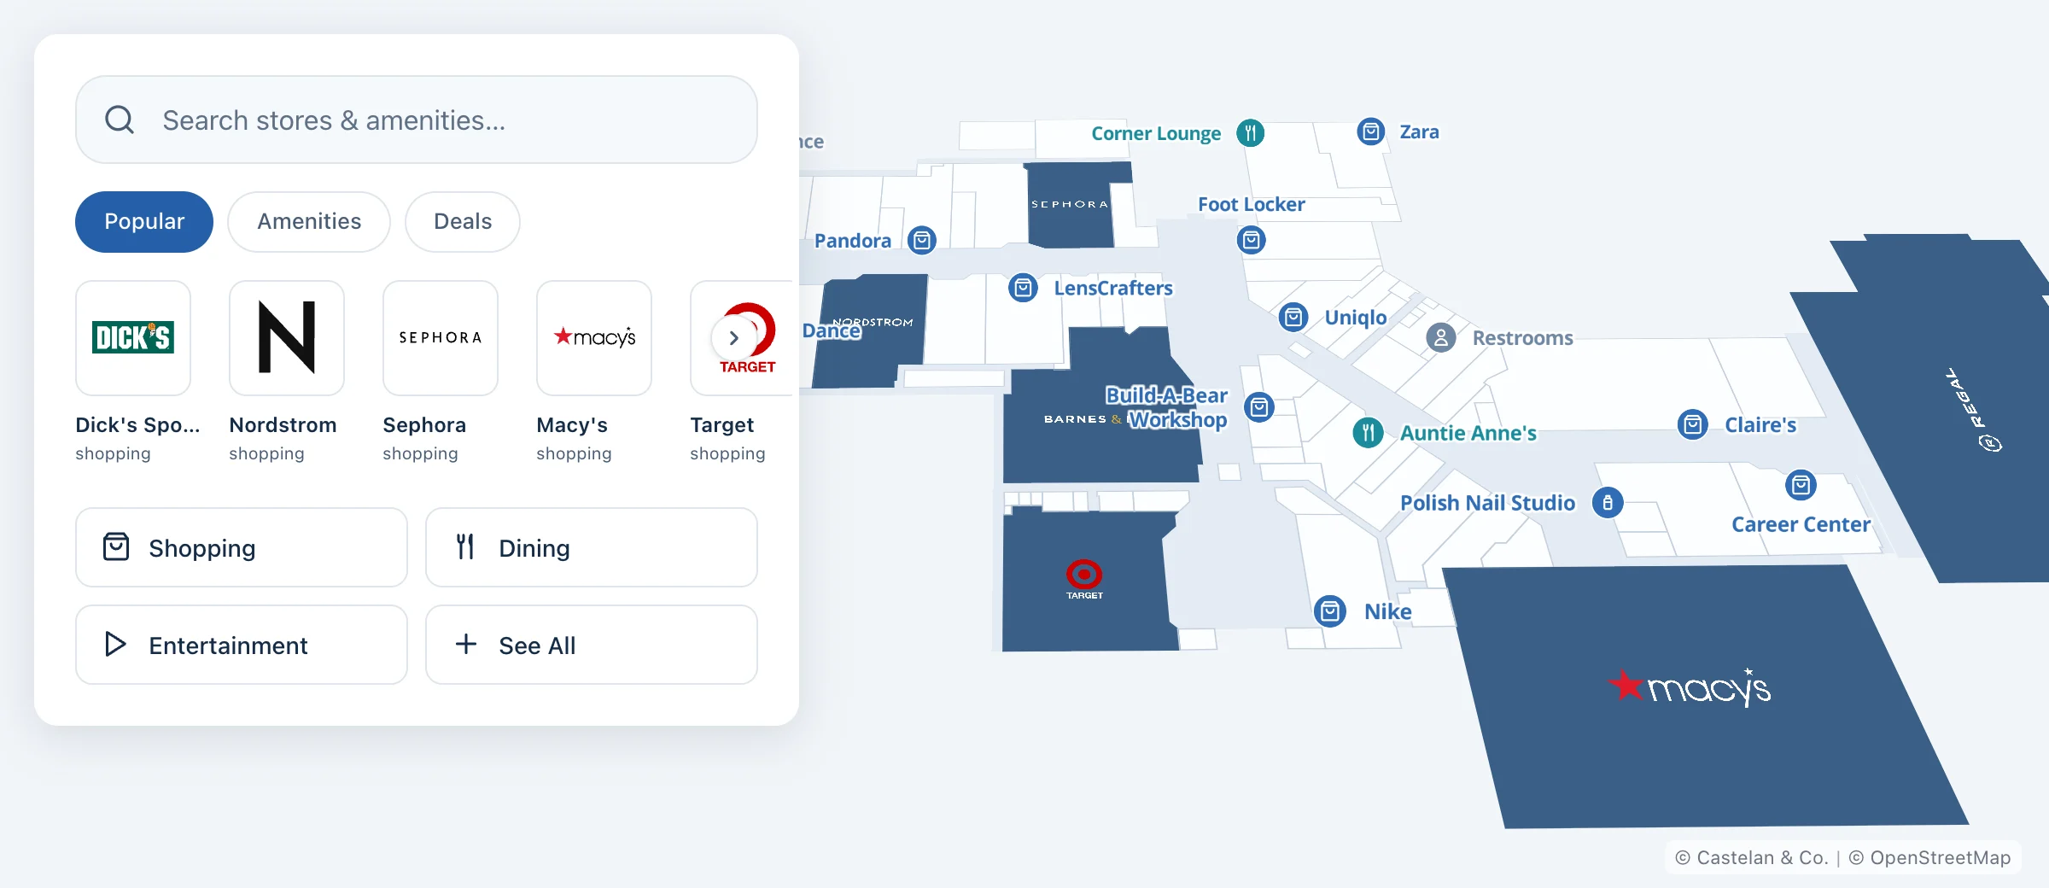Click the Career Center map label

point(1801,524)
